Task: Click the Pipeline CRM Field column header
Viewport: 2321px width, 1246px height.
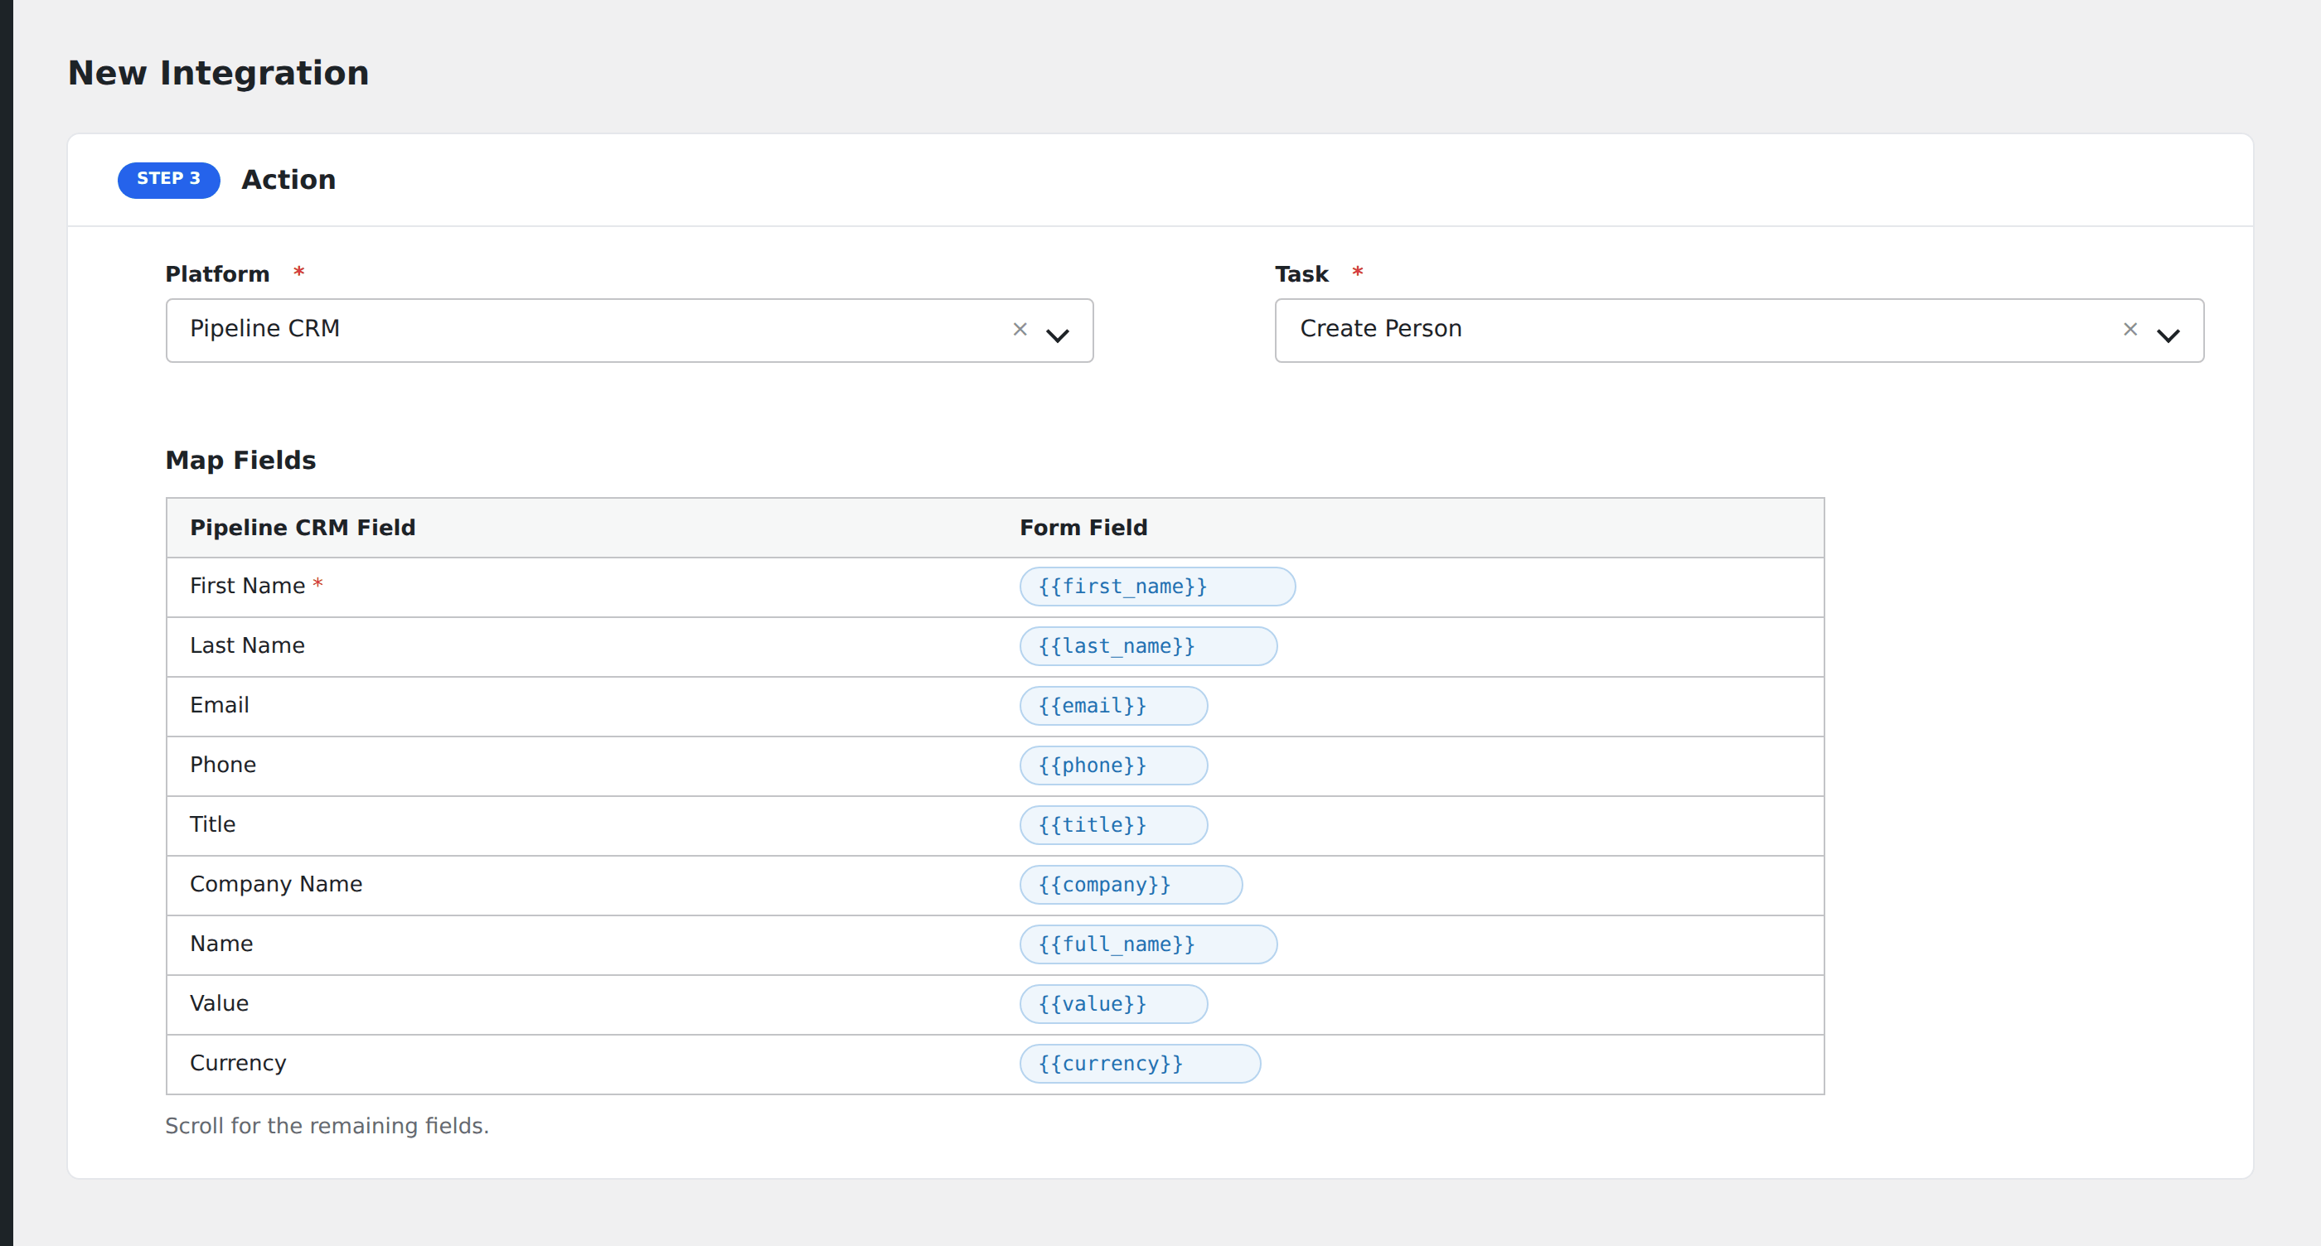Action: [x=303, y=528]
